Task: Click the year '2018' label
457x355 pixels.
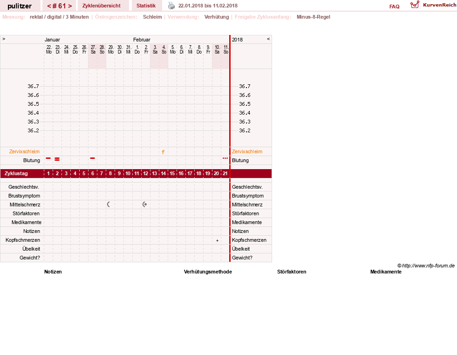Action: click(237, 40)
